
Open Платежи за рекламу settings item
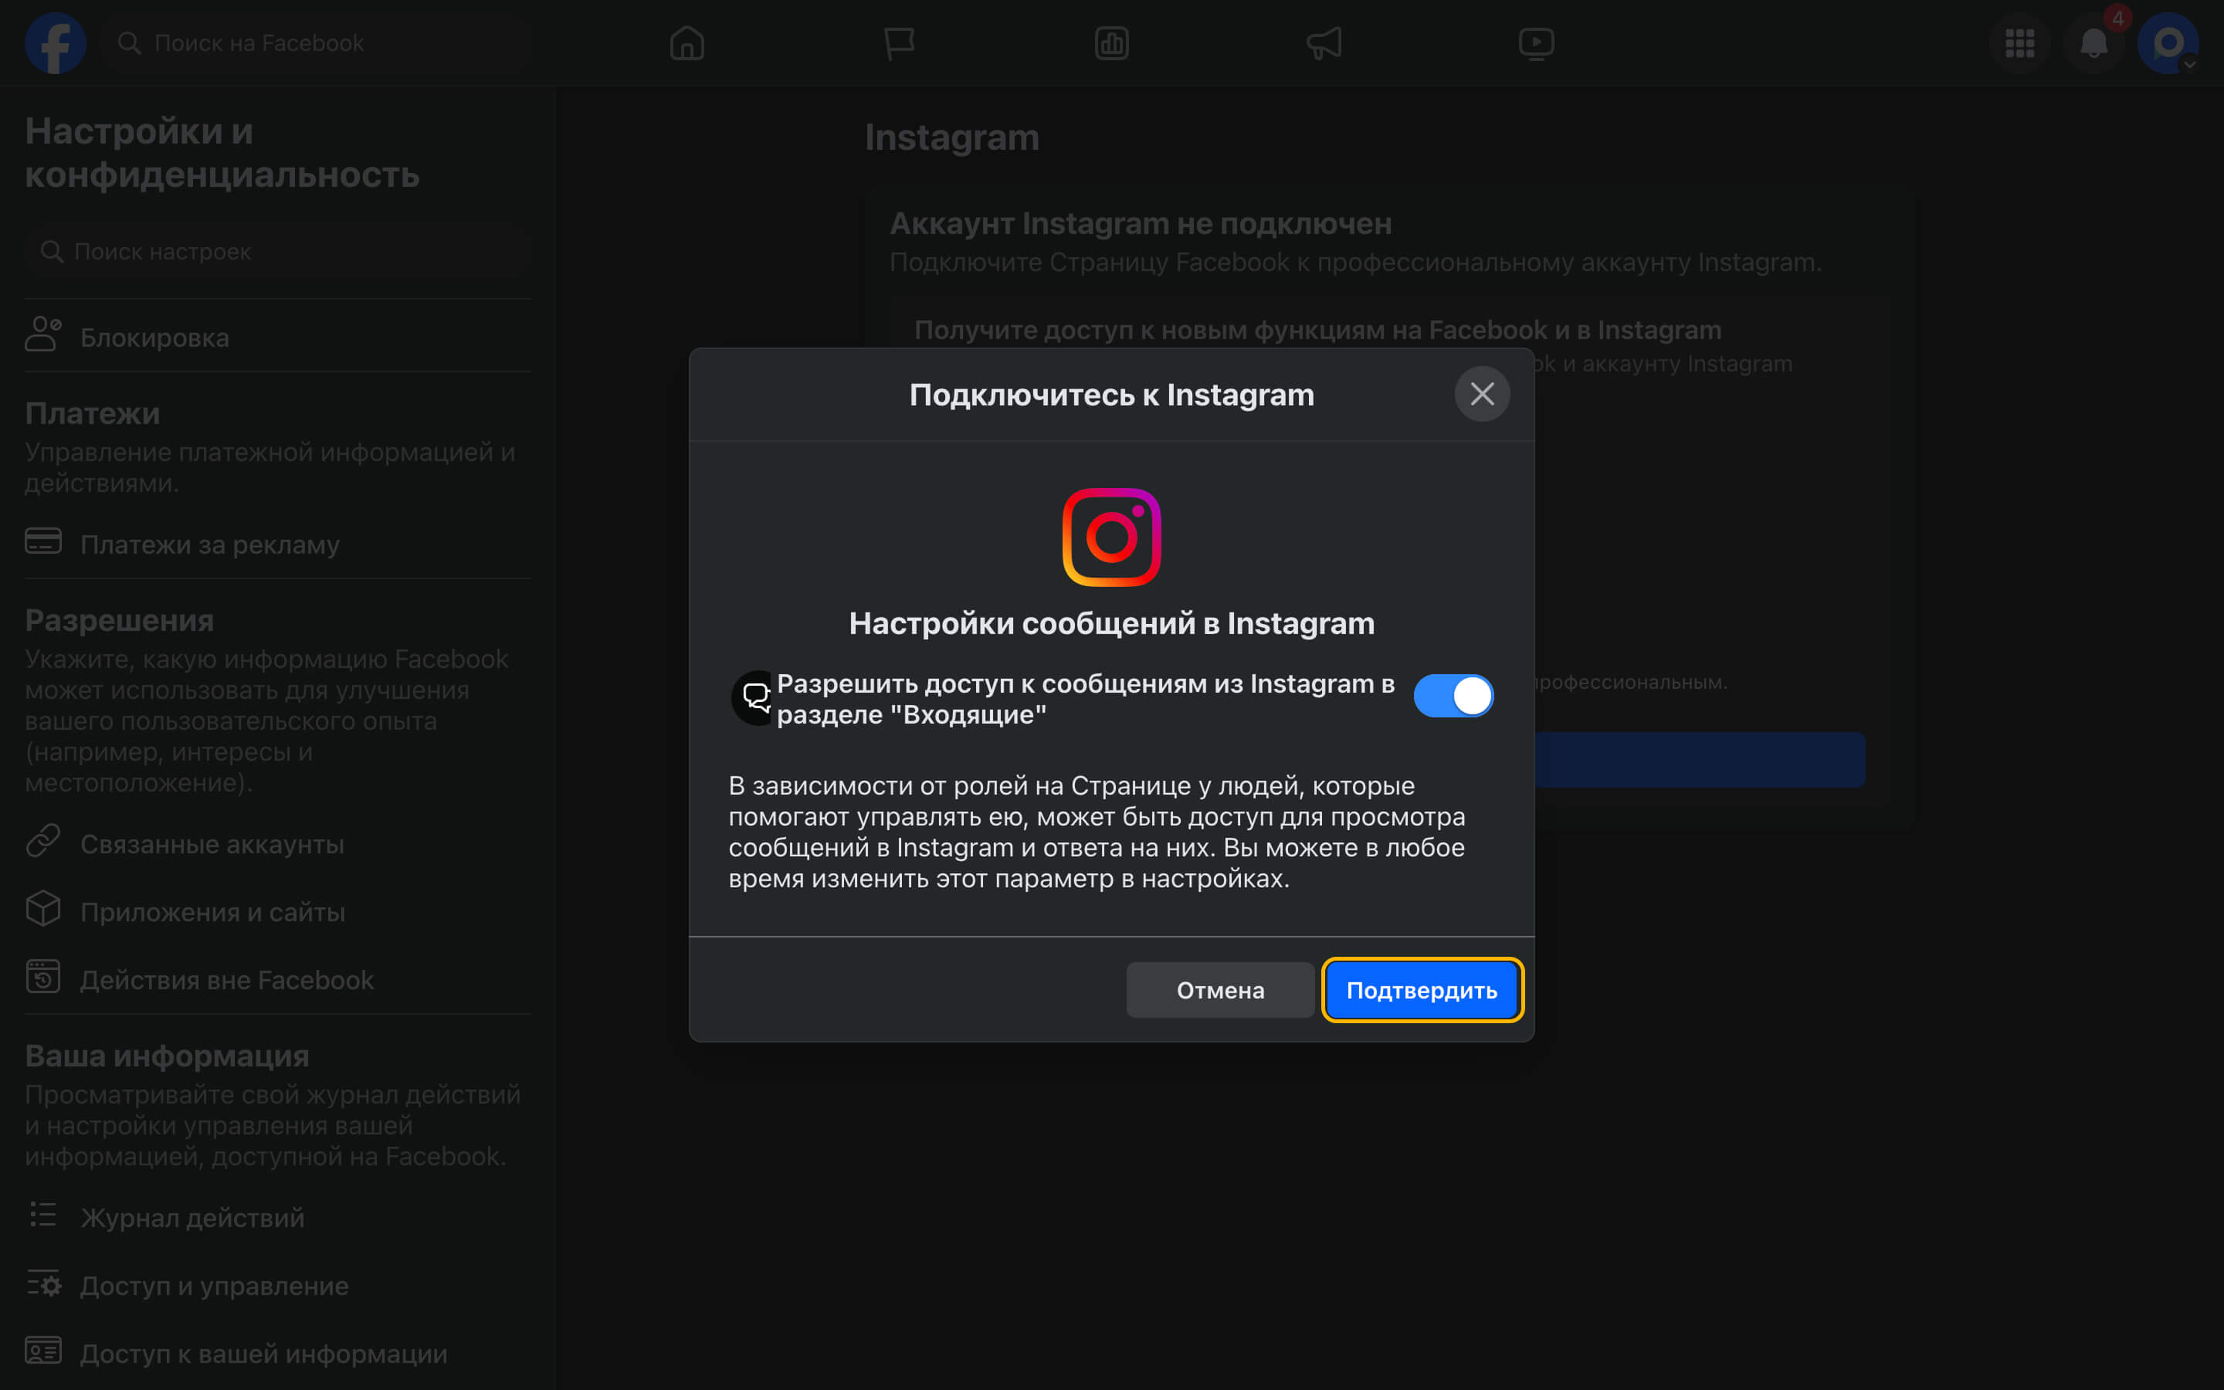click(x=209, y=544)
